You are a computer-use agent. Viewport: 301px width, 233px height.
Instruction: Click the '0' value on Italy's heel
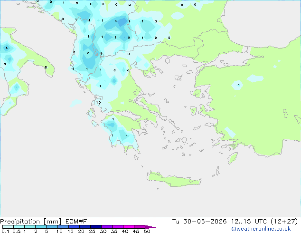(x=46, y=68)
